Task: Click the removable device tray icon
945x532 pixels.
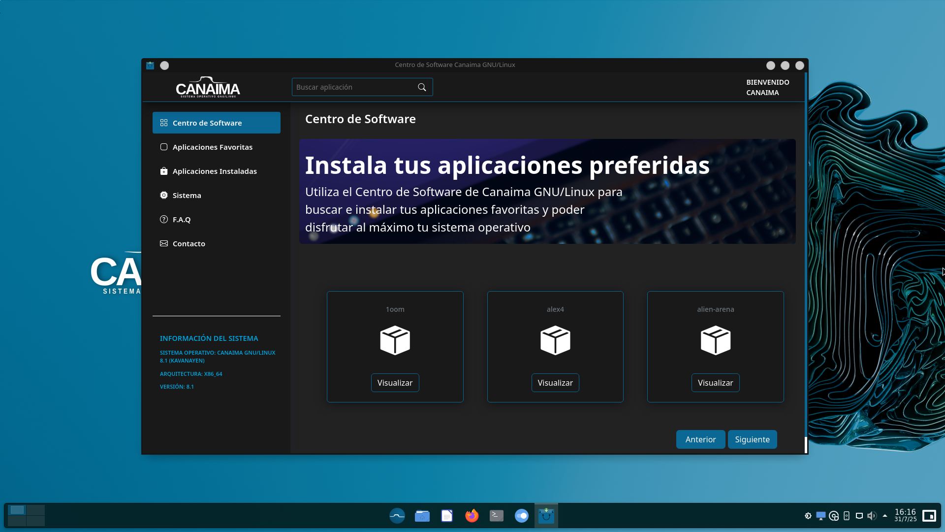Action: point(847,516)
